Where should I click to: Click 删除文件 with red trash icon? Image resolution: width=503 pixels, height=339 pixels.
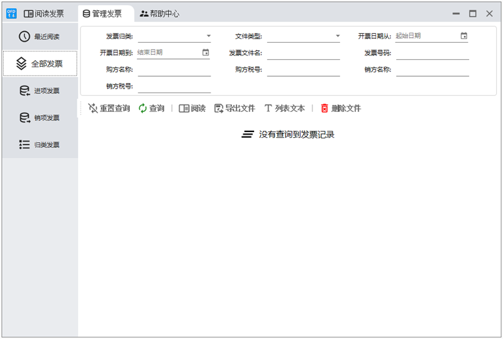pyautogui.click(x=341, y=108)
